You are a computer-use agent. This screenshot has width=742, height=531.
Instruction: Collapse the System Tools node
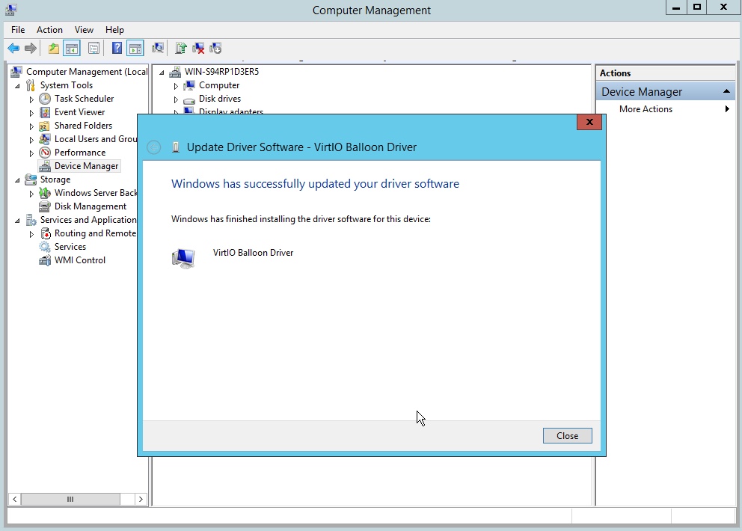[x=17, y=86]
